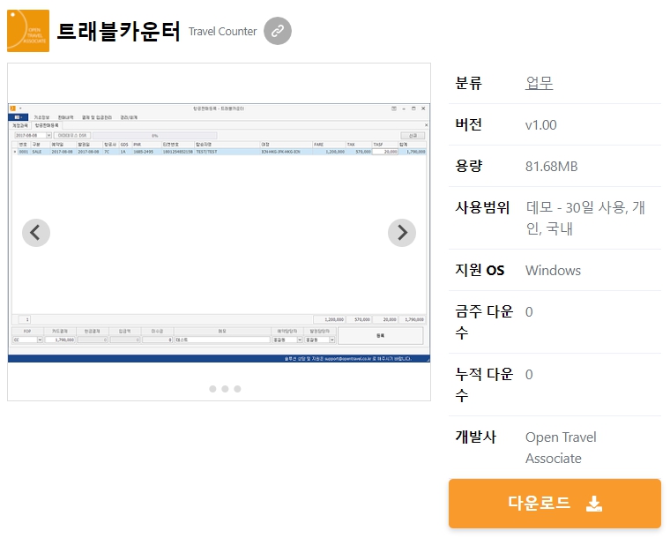Click the 분류 label

(x=469, y=83)
